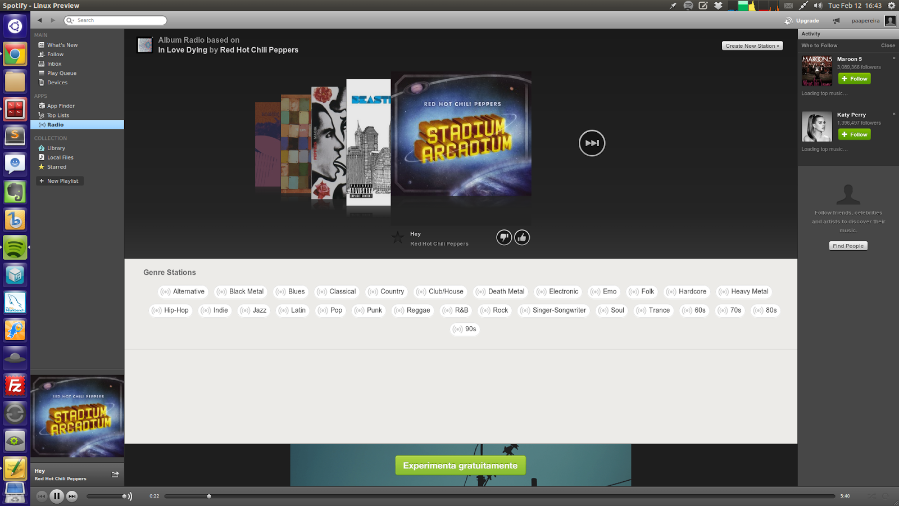This screenshot has width=899, height=506.
Task: Open the Stadium Arcadium now-playing cover
Action: [x=78, y=416]
